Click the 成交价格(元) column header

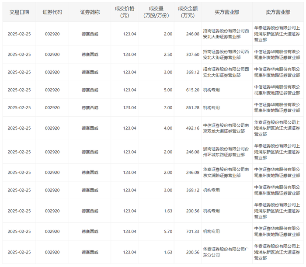coord(125,12)
